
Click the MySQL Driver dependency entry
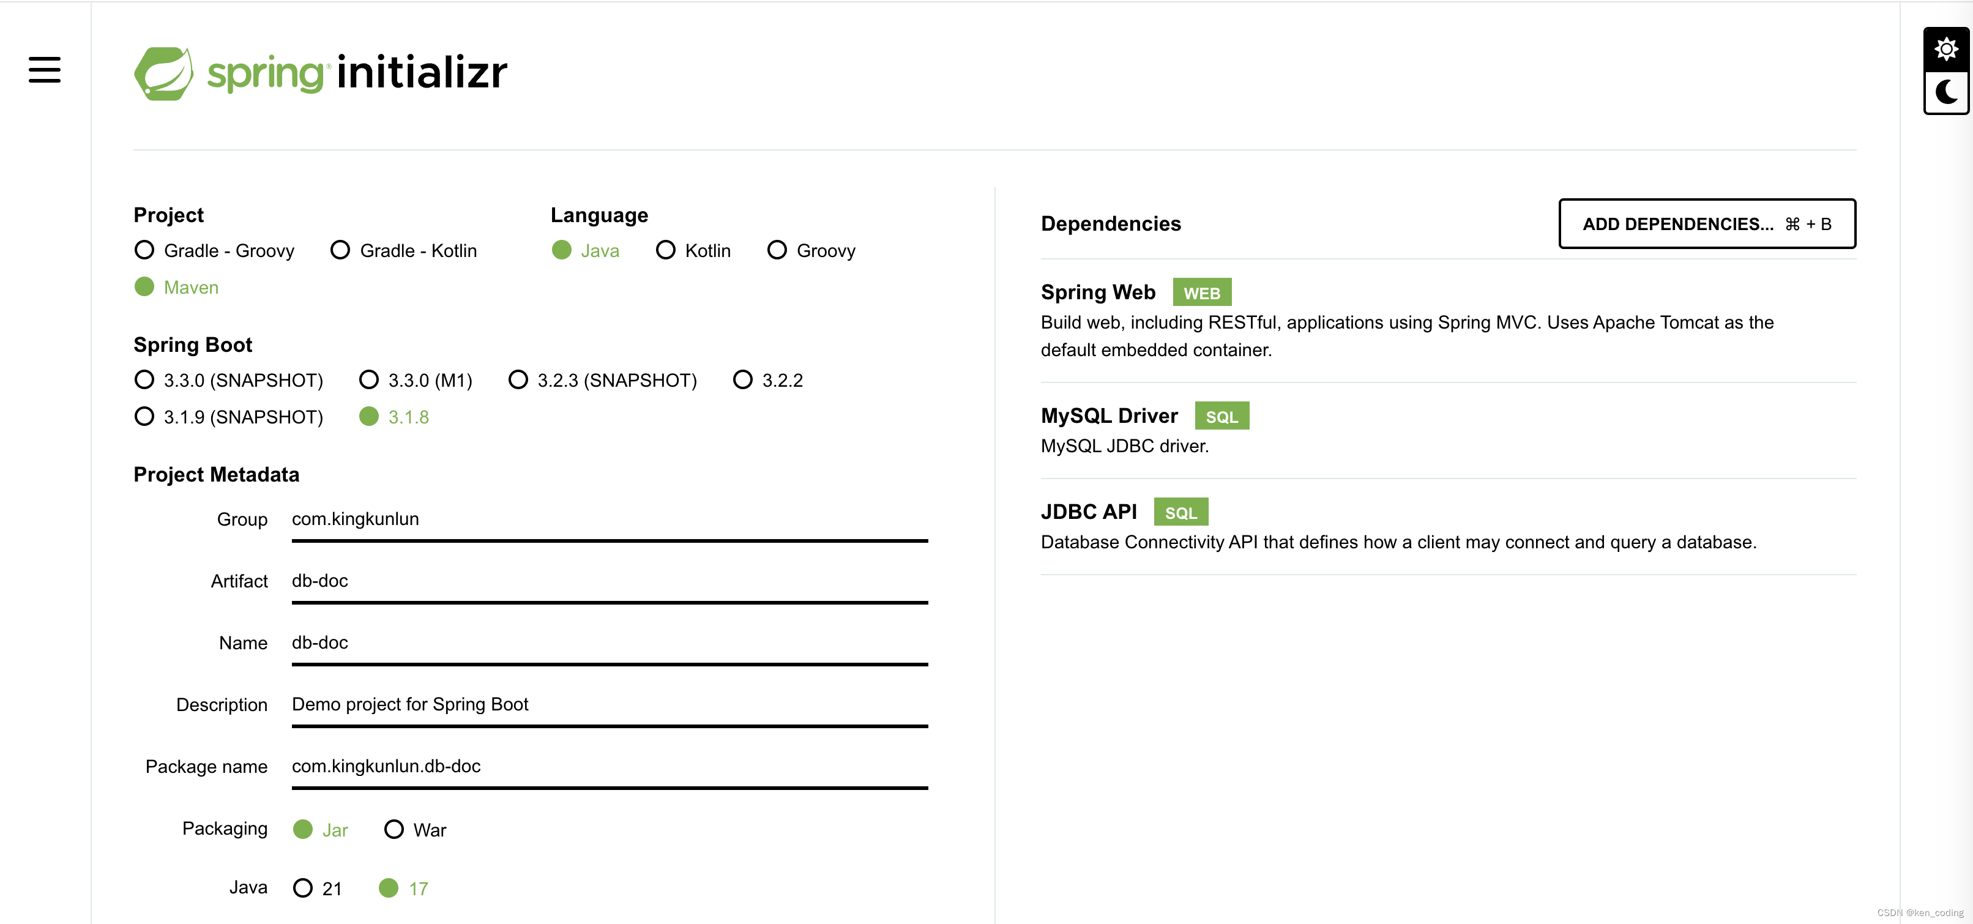pyautogui.click(x=1447, y=430)
